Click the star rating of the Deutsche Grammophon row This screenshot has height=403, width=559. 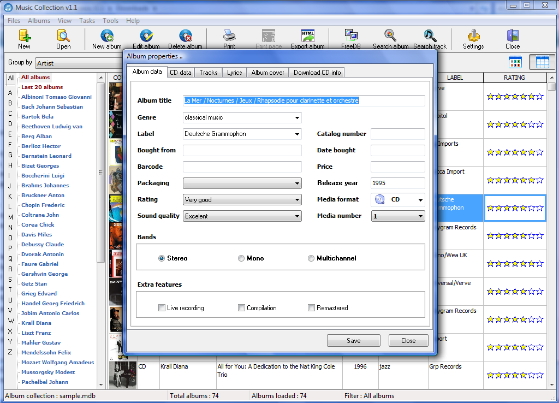click(x=515, y=208)
